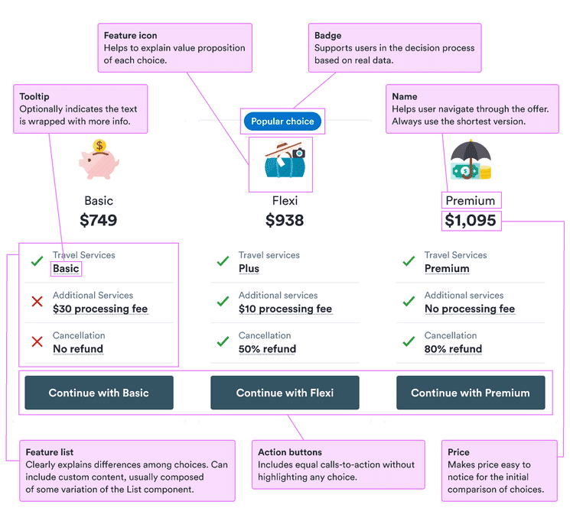Image resolution: width=570 pixels, height=524 pixels.
Task: Click red X beside $30 processing fee
Action: tap(37, 302)
